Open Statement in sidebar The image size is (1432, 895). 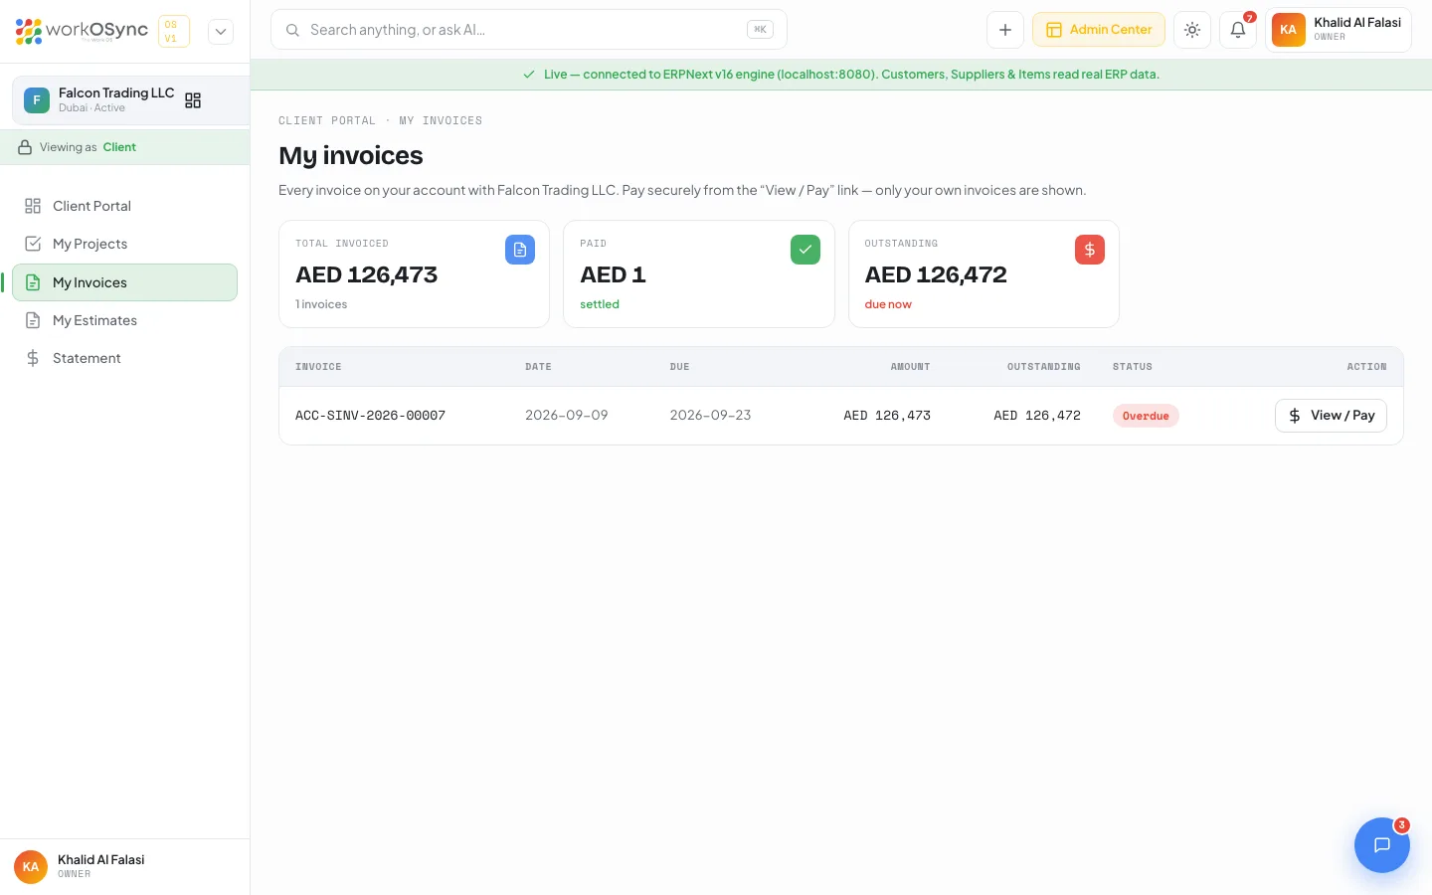(x=124, y=358)
